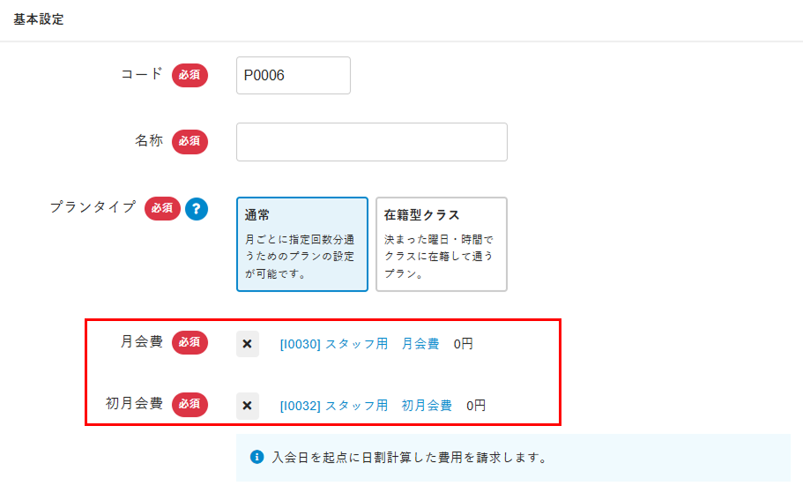Viewport: 803px width, 493px height.
Task: Click the 必須 badge next to 名称
Action: coord(190,141)
